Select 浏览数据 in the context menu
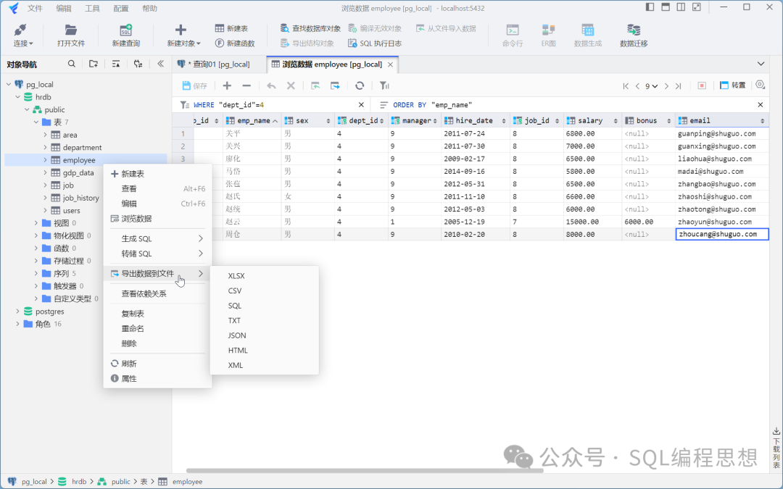 (136, 219)
